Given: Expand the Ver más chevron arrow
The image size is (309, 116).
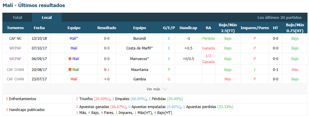Looking at the screenshot, I should 165,89.
